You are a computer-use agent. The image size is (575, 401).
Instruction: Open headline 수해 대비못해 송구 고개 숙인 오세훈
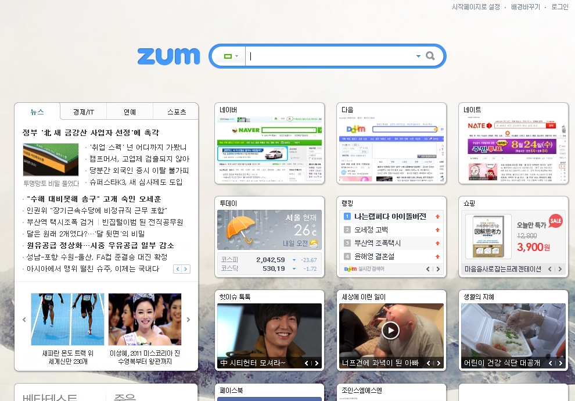click(x=94, y=199)
